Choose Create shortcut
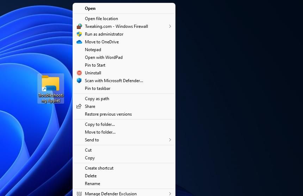 click(124, 168)
